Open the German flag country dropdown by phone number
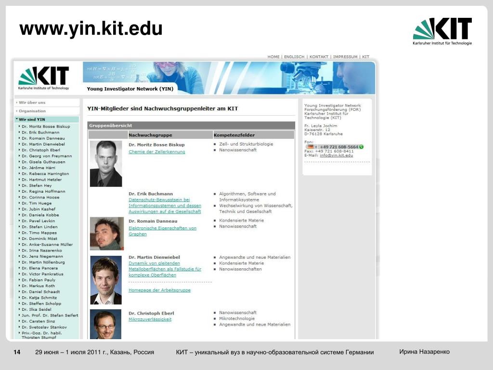This screenshot has height=370, width=493. pyautogui.click(x=311, y=147)
